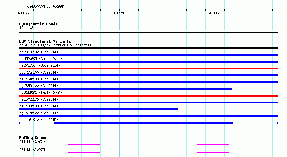
Task: Open variant nsv522592 (Shaikh2009) label
Action: click(x=41, y=93)
